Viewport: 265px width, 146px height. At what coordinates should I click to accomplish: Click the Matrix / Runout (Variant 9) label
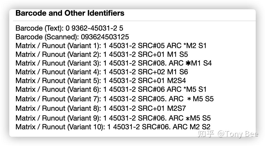click(58, 118)
